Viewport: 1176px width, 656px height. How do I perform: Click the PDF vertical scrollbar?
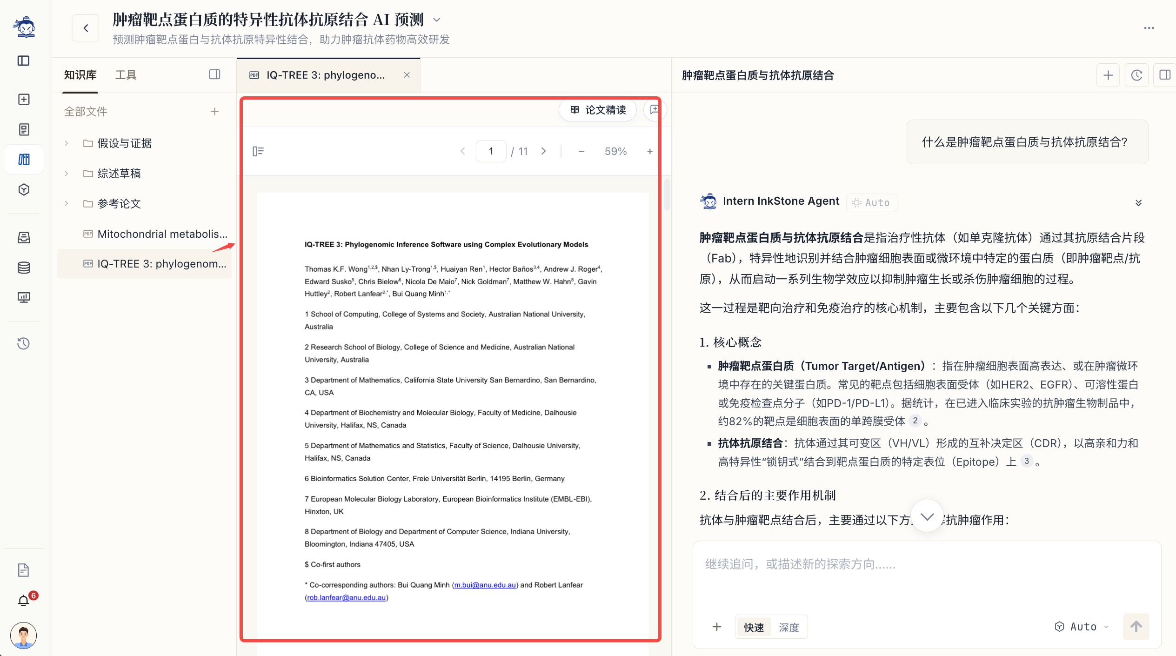[x=667, y=194]
